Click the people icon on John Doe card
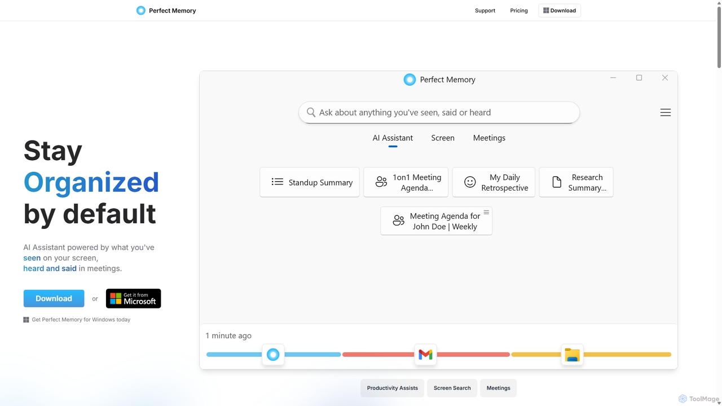Viewport: 722px width, 406px height. tap(399, 220)
